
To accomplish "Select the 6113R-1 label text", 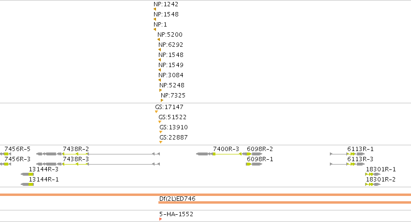I will tap(360, 149).
